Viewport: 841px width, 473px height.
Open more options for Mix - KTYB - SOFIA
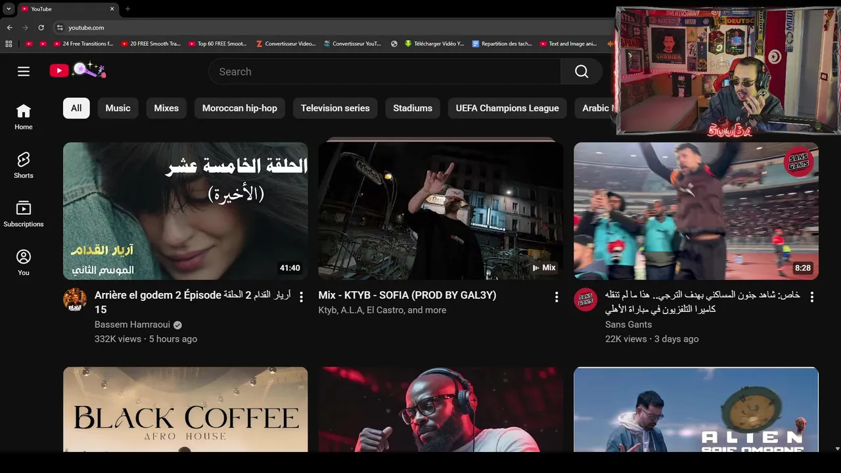pyautogui.click(x=557, y=297)
